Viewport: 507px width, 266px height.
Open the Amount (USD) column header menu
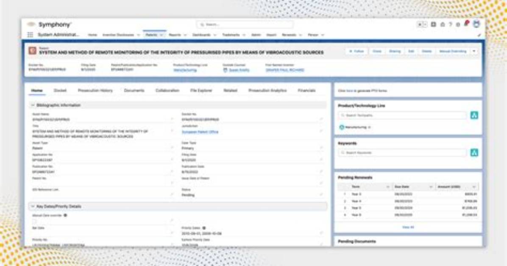[x=474, y=187]
